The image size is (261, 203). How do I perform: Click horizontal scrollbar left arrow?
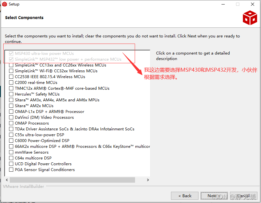point(7,180)
